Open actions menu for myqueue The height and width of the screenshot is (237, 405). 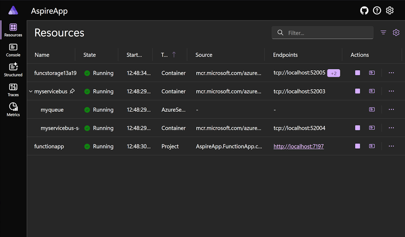391,109
